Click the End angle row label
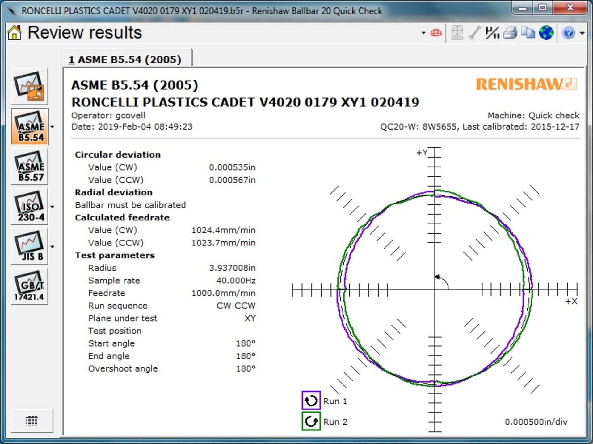Image resolution: width=593 pixels, height=444 pixels. click(x=109, y=356)
